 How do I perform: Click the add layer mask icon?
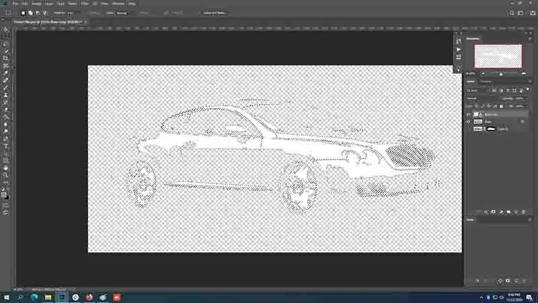click(x=494, y=212)
